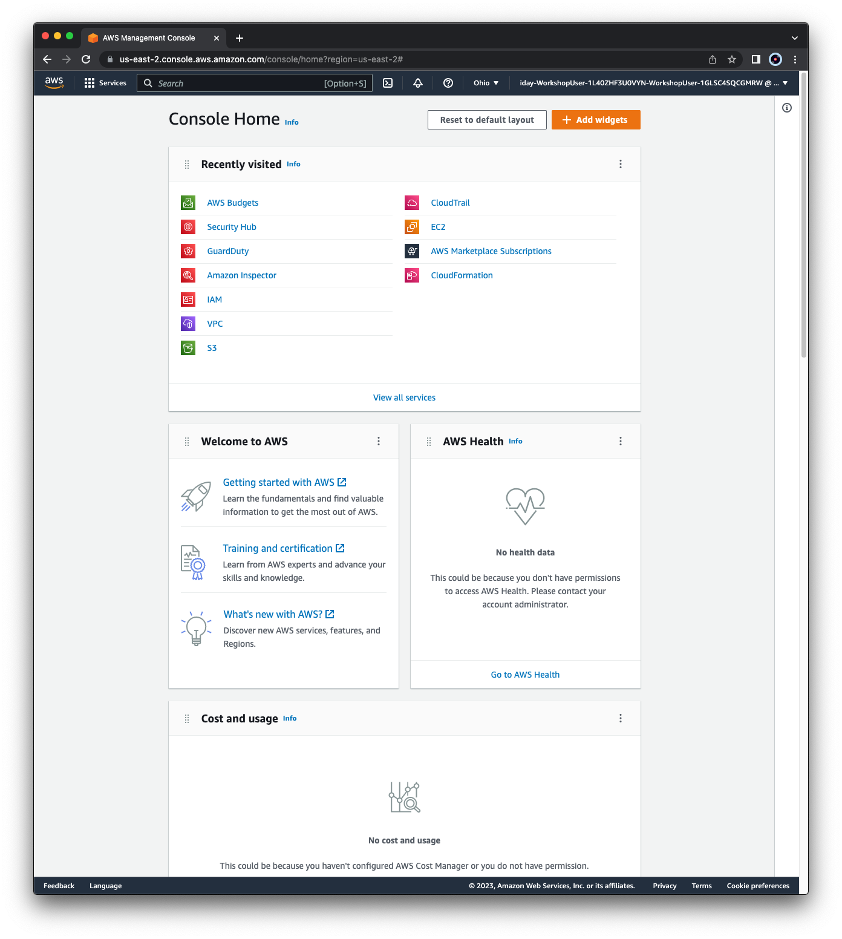Screen dimensions: 842x939
Task: Open the Amazon Inspector link
Action: pyautogui.click(x=242, y=275)
